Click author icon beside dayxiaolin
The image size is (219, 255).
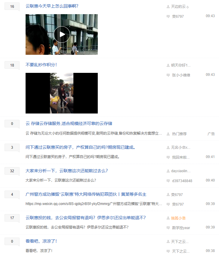pos(168,171)
